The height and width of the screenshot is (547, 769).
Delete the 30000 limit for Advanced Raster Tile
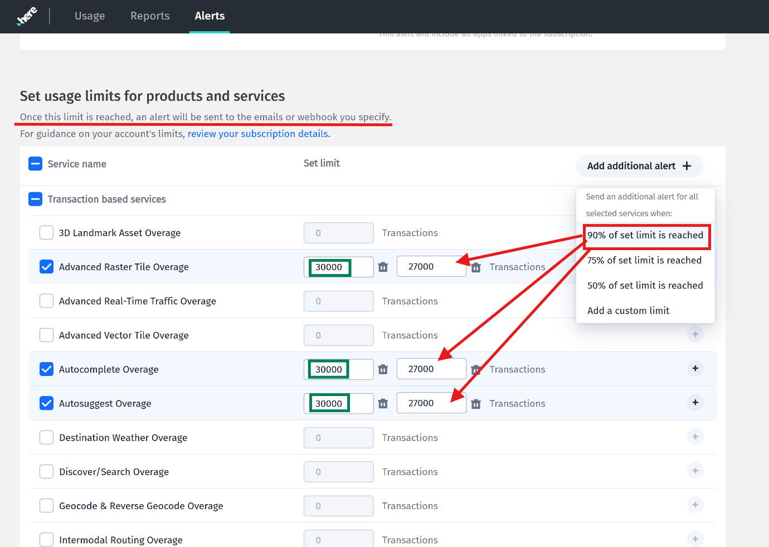pyautogui.click(x=383, y=267)
